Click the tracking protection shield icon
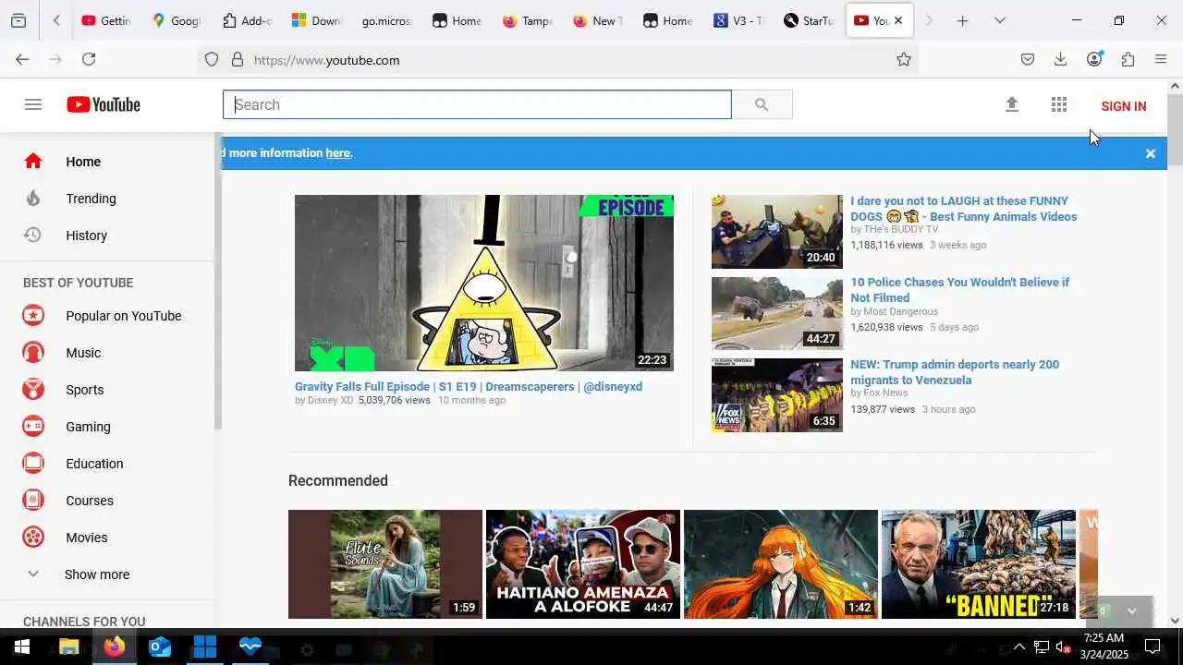Screen dimensions: 1183x665 (212, 59)
